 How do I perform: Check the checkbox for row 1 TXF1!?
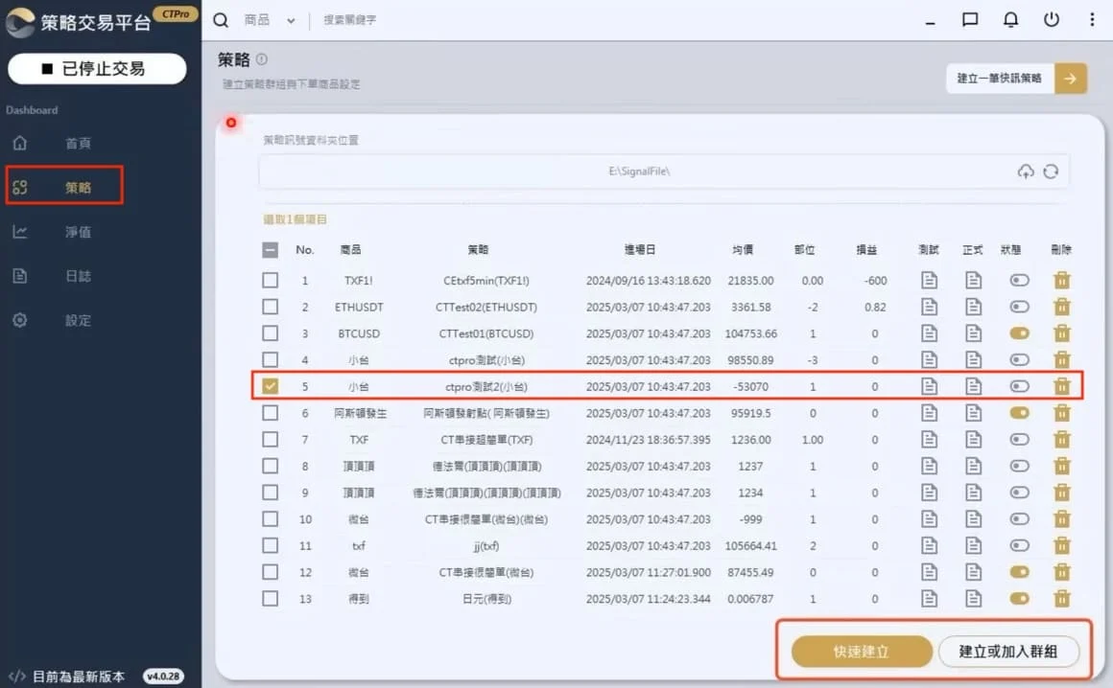pos(270,280)
